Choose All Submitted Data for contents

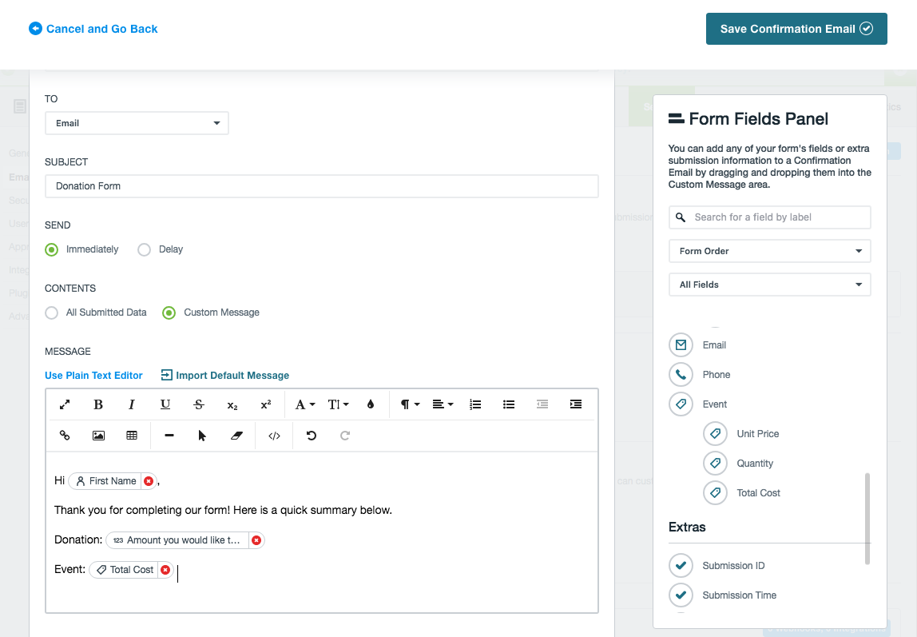(52, 313)
